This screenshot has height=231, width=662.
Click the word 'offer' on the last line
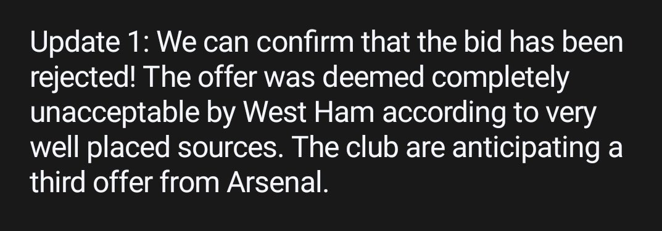[x=122, y=182]
